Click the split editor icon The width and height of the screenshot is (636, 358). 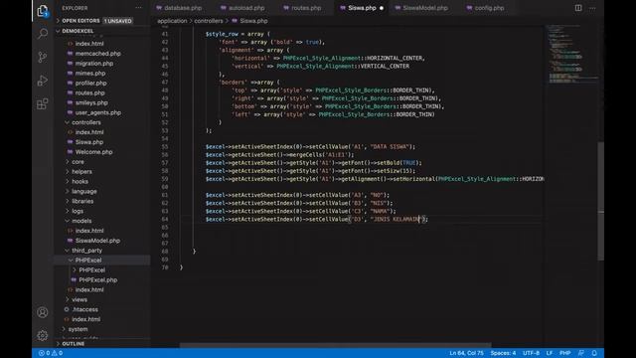(x=578, y=8)
